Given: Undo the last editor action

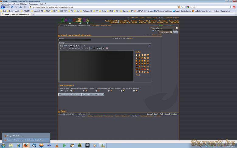Looking at the screenshot, I should [x=82, y=46].
